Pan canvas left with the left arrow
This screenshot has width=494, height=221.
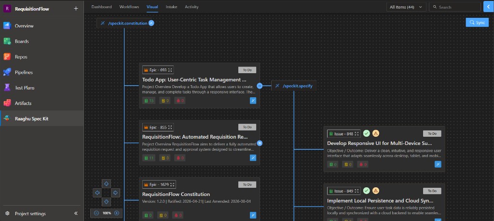click(x=97, y=193)
